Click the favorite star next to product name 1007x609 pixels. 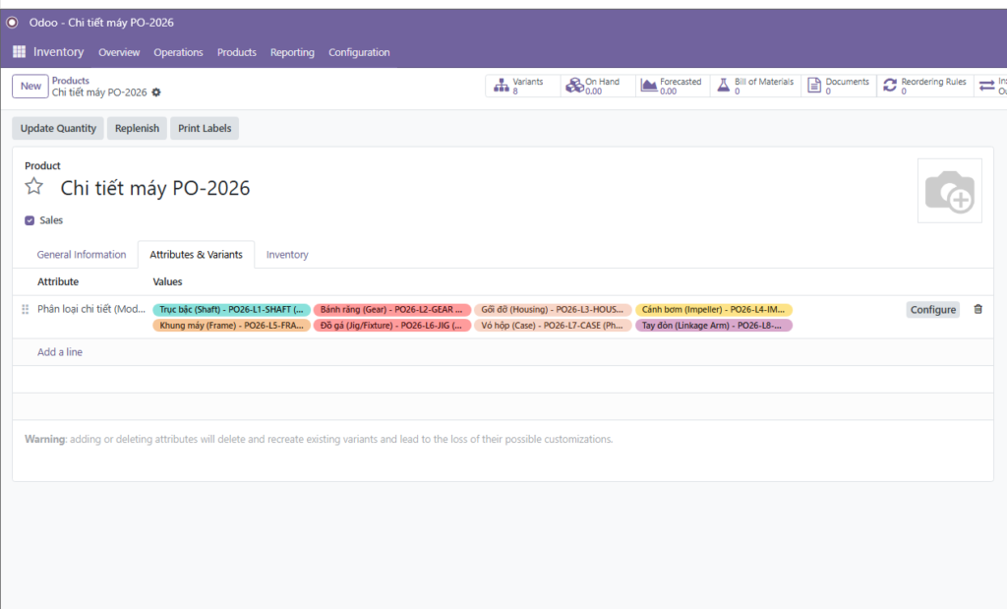34,187
